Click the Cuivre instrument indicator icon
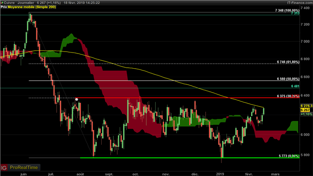This screenshot has width=313, height=176. pyautogui.click(x=2, y=3)
